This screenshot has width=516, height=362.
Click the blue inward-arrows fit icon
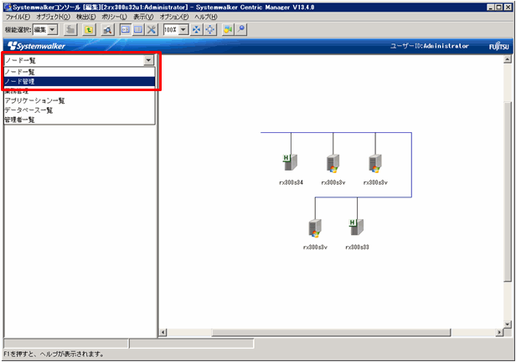pos(197,30)
